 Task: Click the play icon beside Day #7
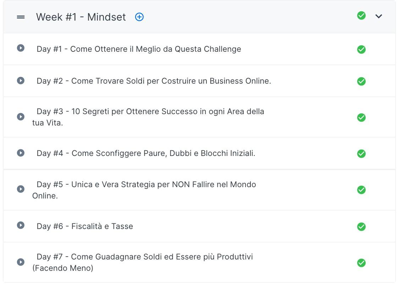pyautogui.click(x=21, y=262)
